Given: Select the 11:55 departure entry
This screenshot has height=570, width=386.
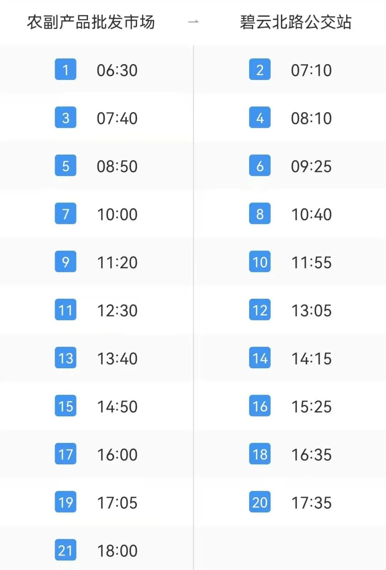Looking at the screenshot, I should [311, 262].
